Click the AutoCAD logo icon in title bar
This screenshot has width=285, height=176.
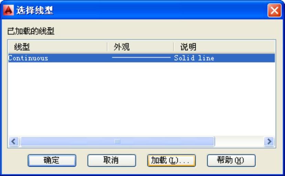tap(8, 10)
